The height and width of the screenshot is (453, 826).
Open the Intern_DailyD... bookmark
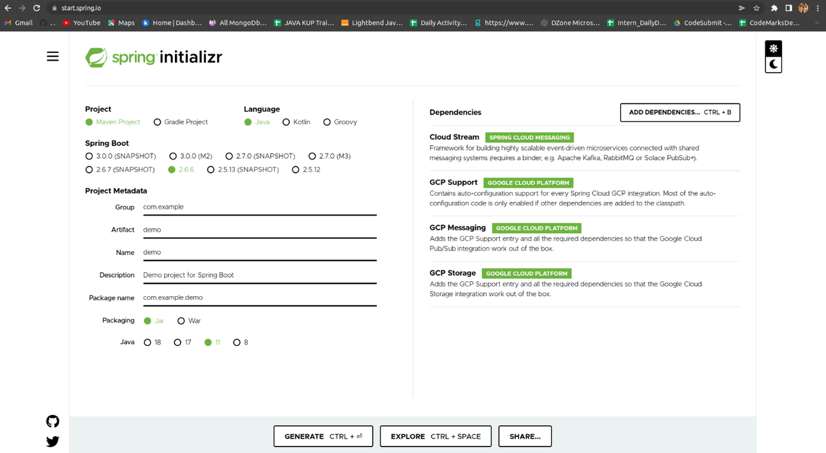click(x=636, y=23)
